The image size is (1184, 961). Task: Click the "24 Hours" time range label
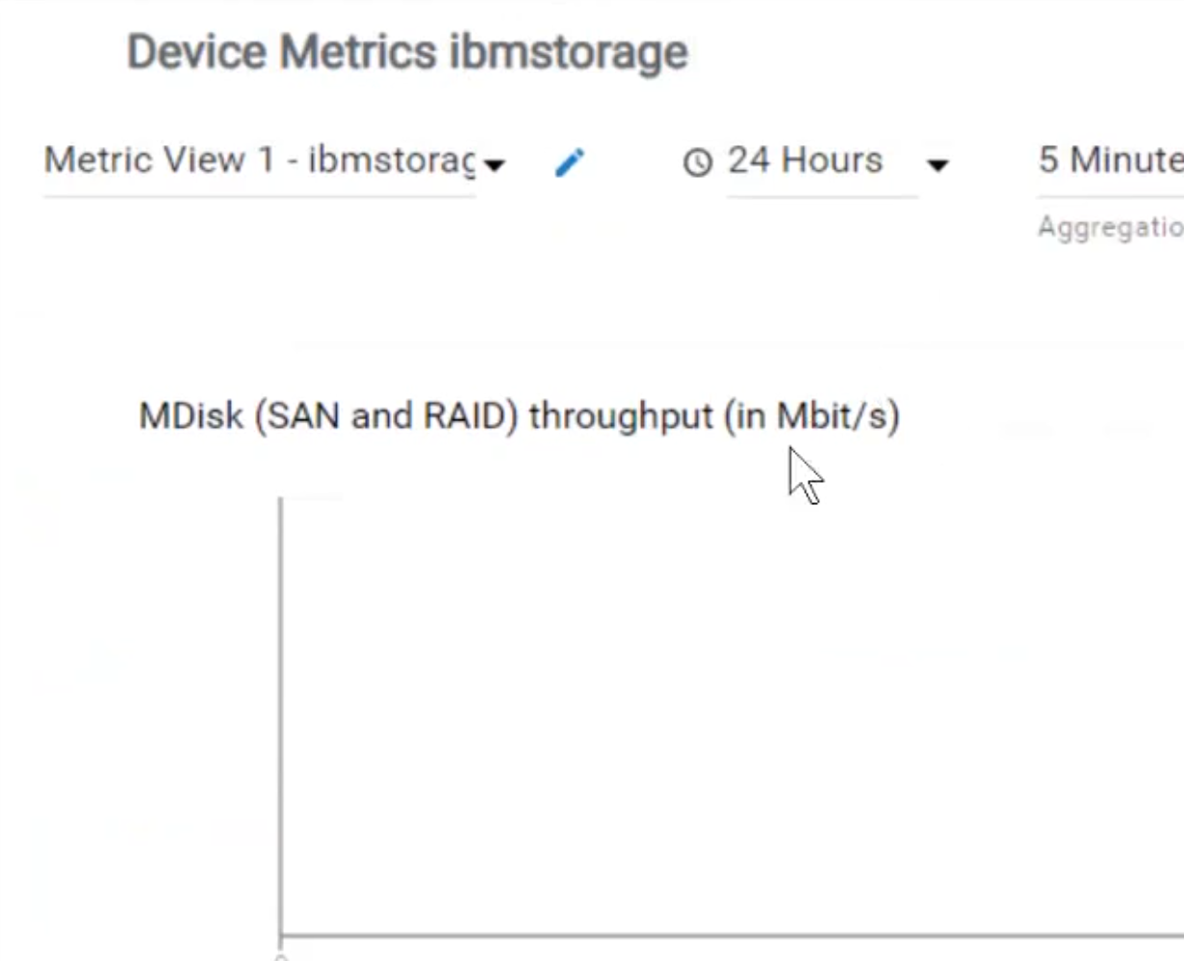pyautogui.click(x=805, y=160)
